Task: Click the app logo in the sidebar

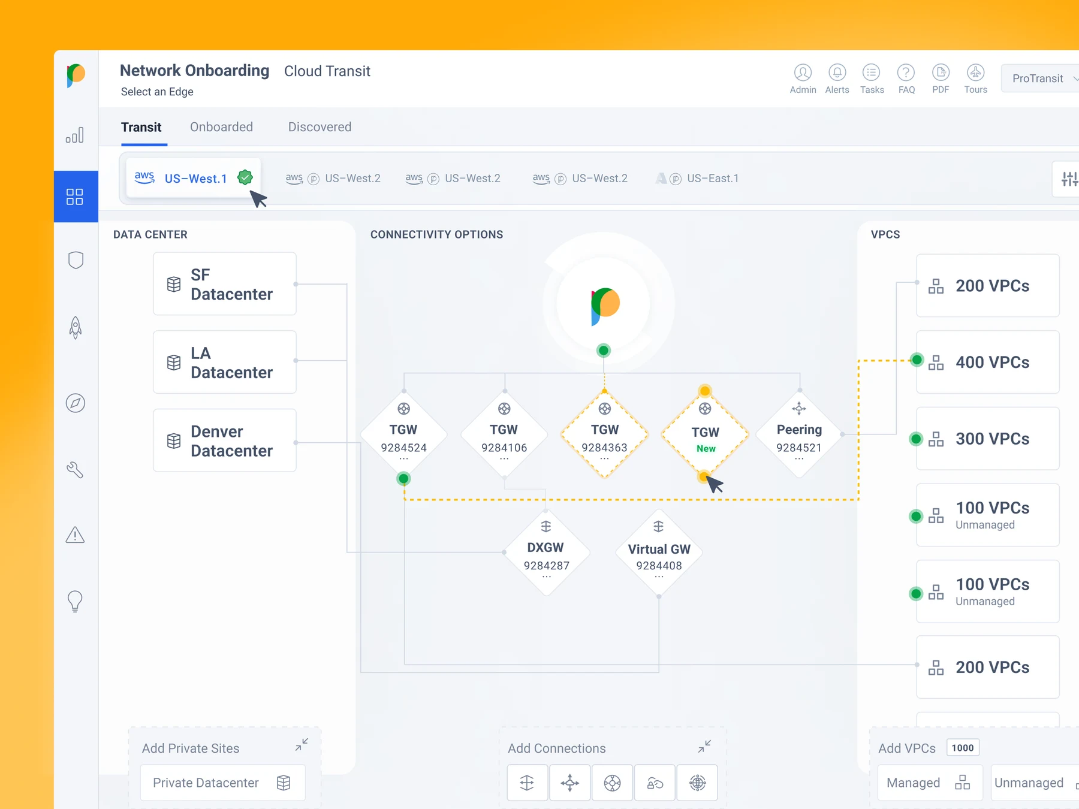Action: pyautogui.click(x=76, y=76)
